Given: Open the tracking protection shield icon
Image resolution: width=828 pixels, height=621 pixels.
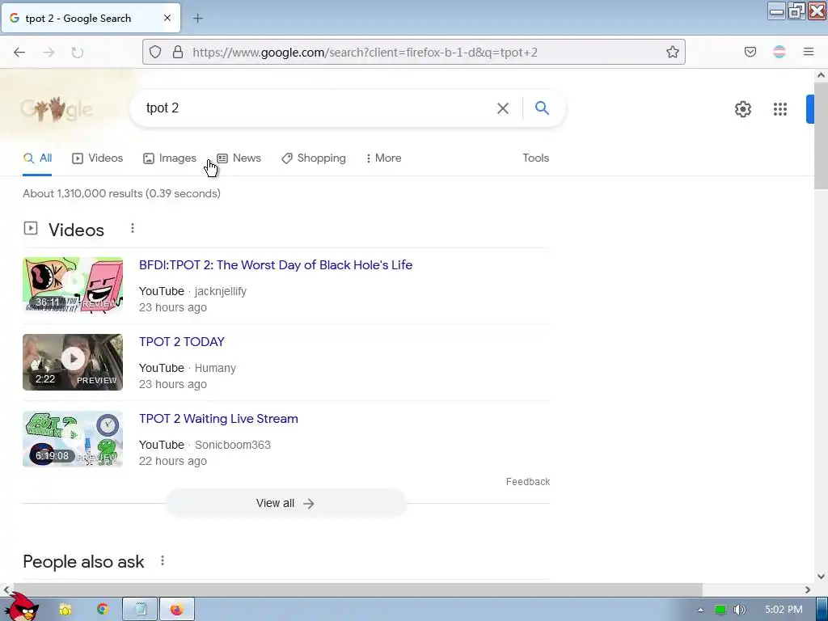Looking at the screenshot, I should click(x=155, y=53).
